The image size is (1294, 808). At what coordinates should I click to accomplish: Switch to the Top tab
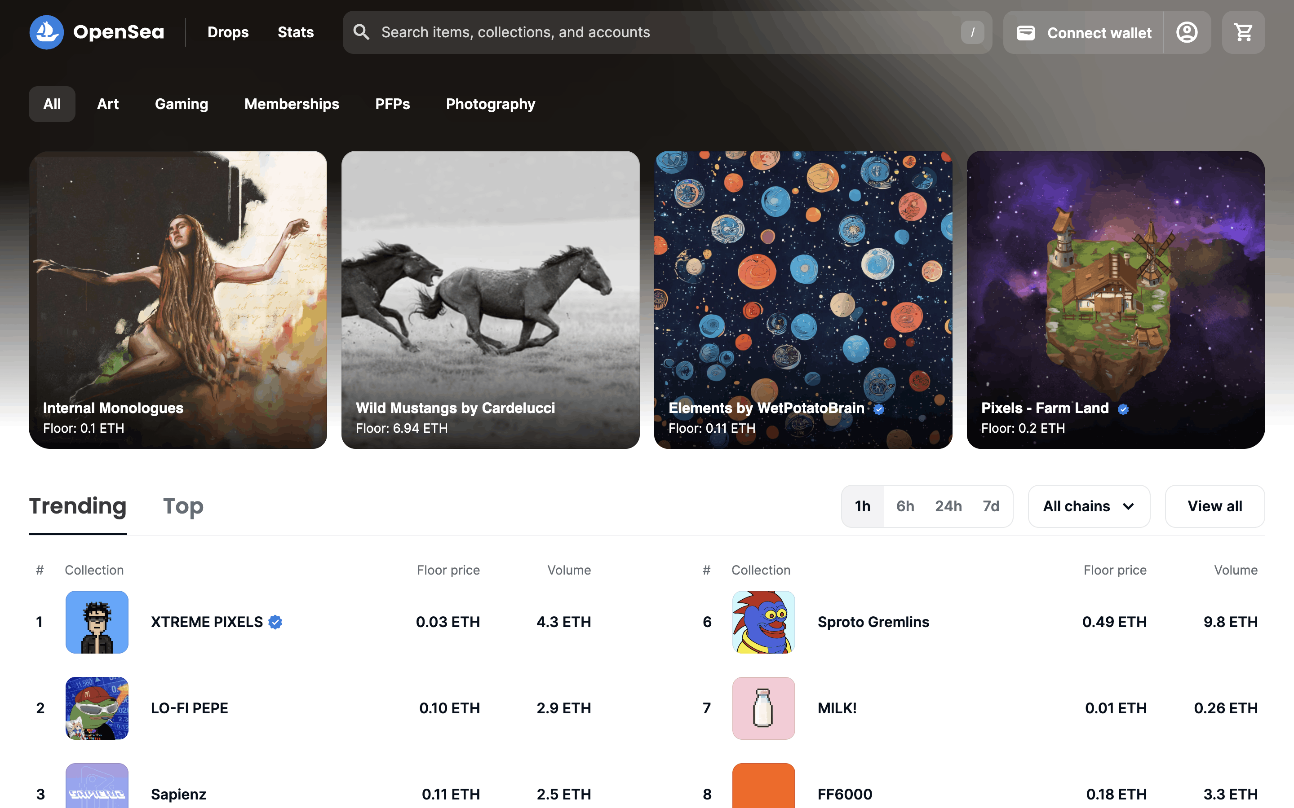[x=183, y=506]
